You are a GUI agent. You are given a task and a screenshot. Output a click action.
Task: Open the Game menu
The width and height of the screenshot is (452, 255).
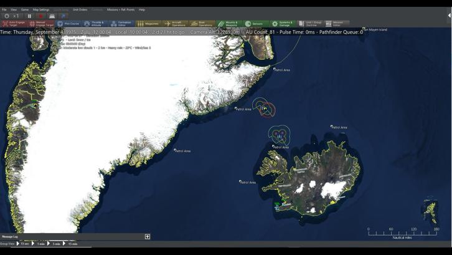click(x=25, y=9)
